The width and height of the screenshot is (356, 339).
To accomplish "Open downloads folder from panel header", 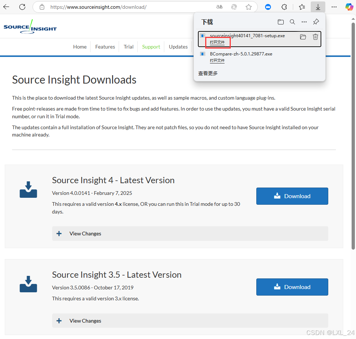I will [281, 22].
